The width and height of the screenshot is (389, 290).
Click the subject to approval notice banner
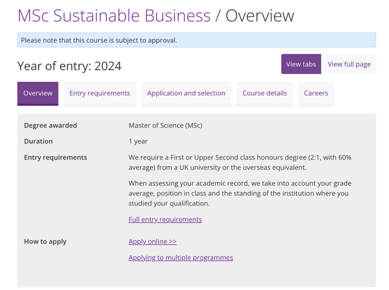196,40
